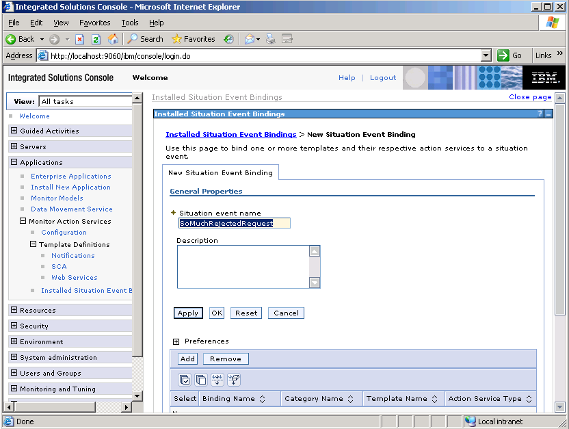Click the Clear Filter Value table icon
Image resolution: width=569 pixels, height=429 pixels.
pyautogui.click(x=234, y=380)
